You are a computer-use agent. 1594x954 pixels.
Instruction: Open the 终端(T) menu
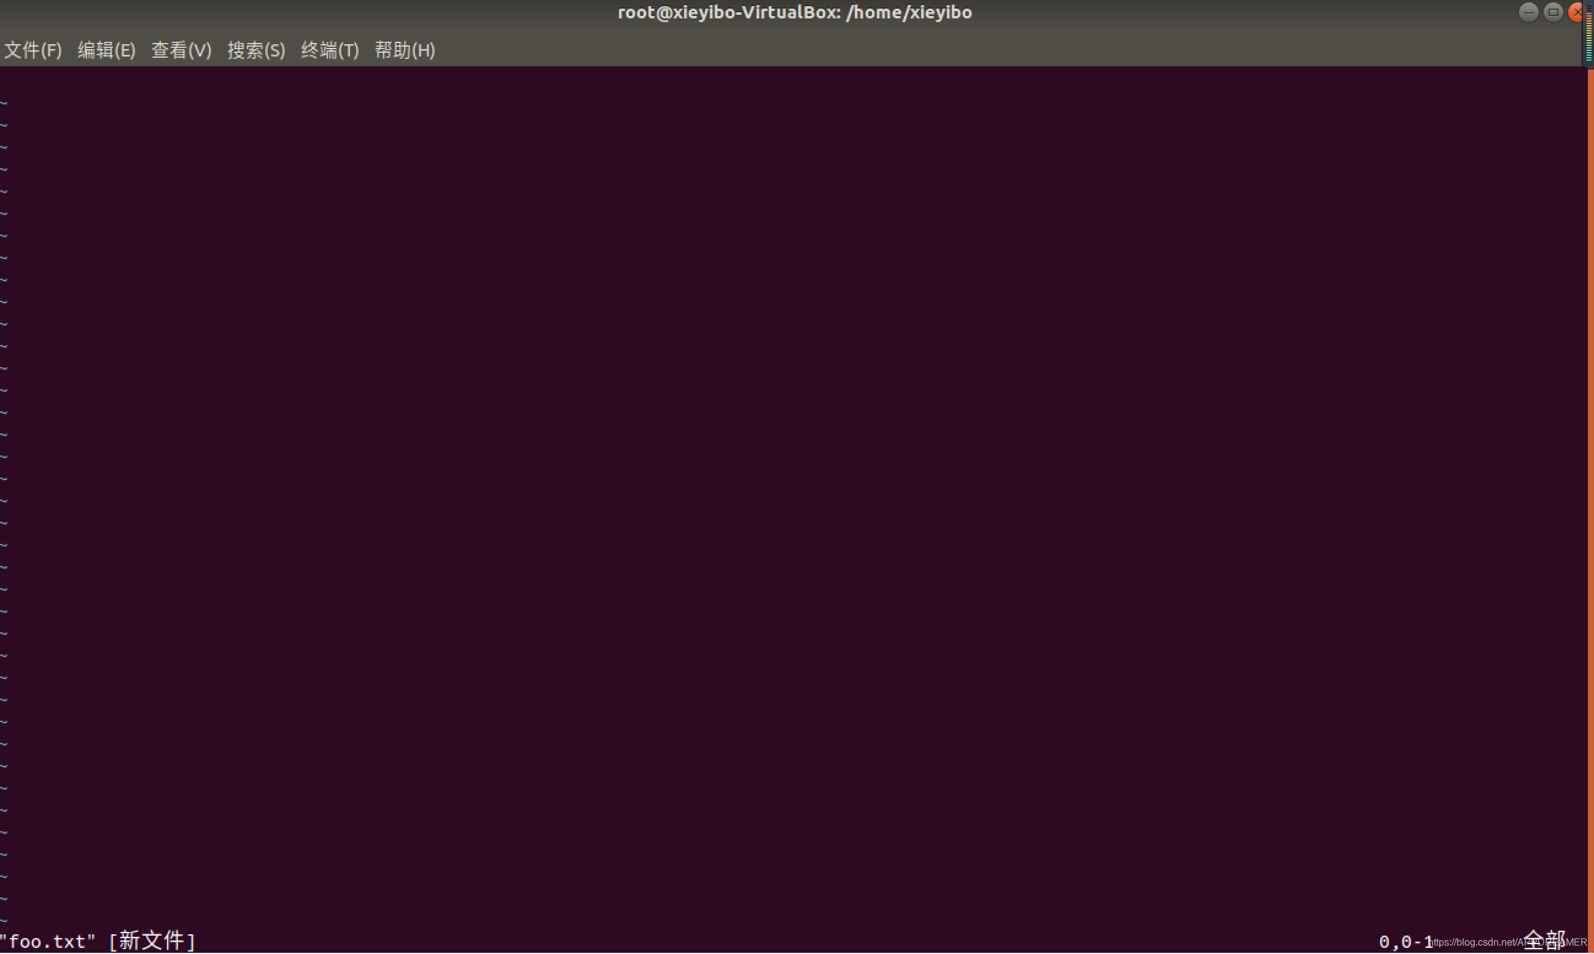point(329,50)
